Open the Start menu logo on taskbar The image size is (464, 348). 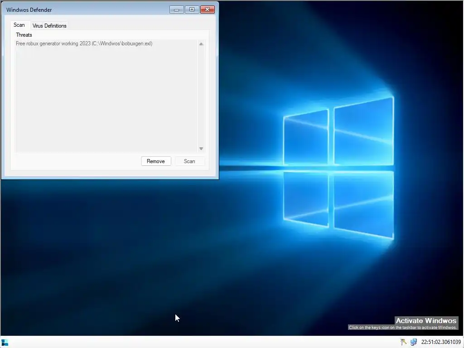click(5, 343)
